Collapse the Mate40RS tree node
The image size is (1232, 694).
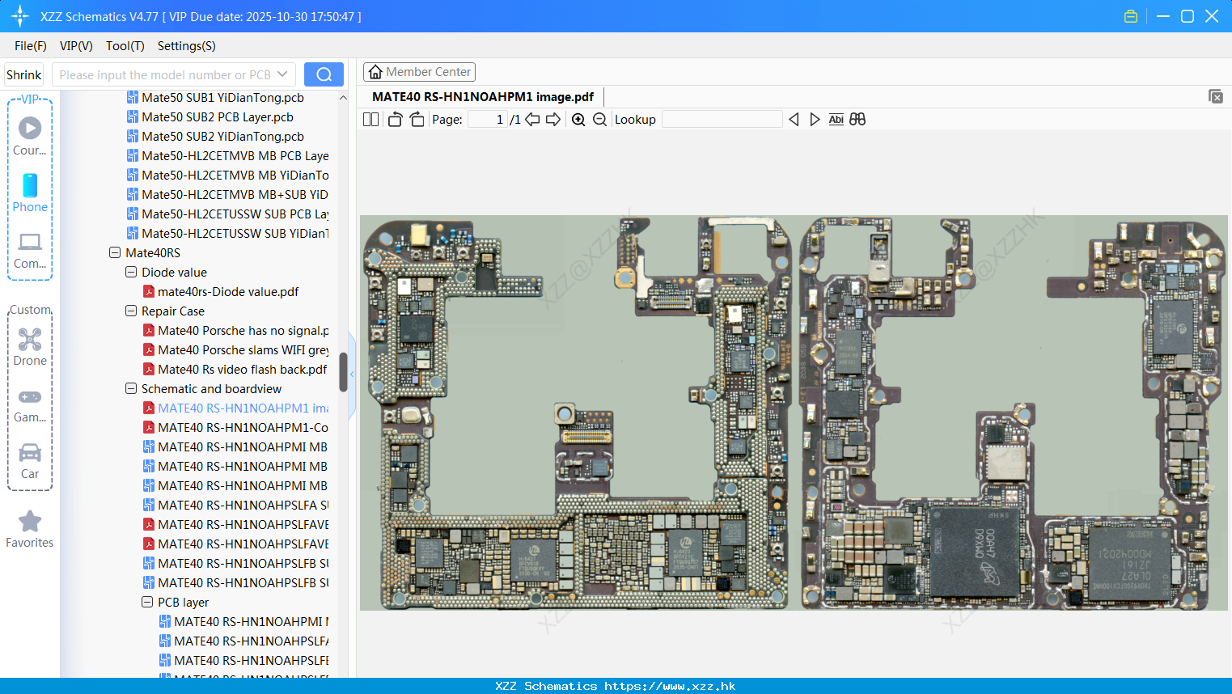(115, 252)
